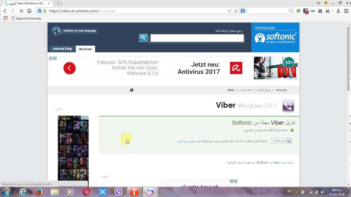
Task: Click the Viber app logo icon
Action: [288, 106]
